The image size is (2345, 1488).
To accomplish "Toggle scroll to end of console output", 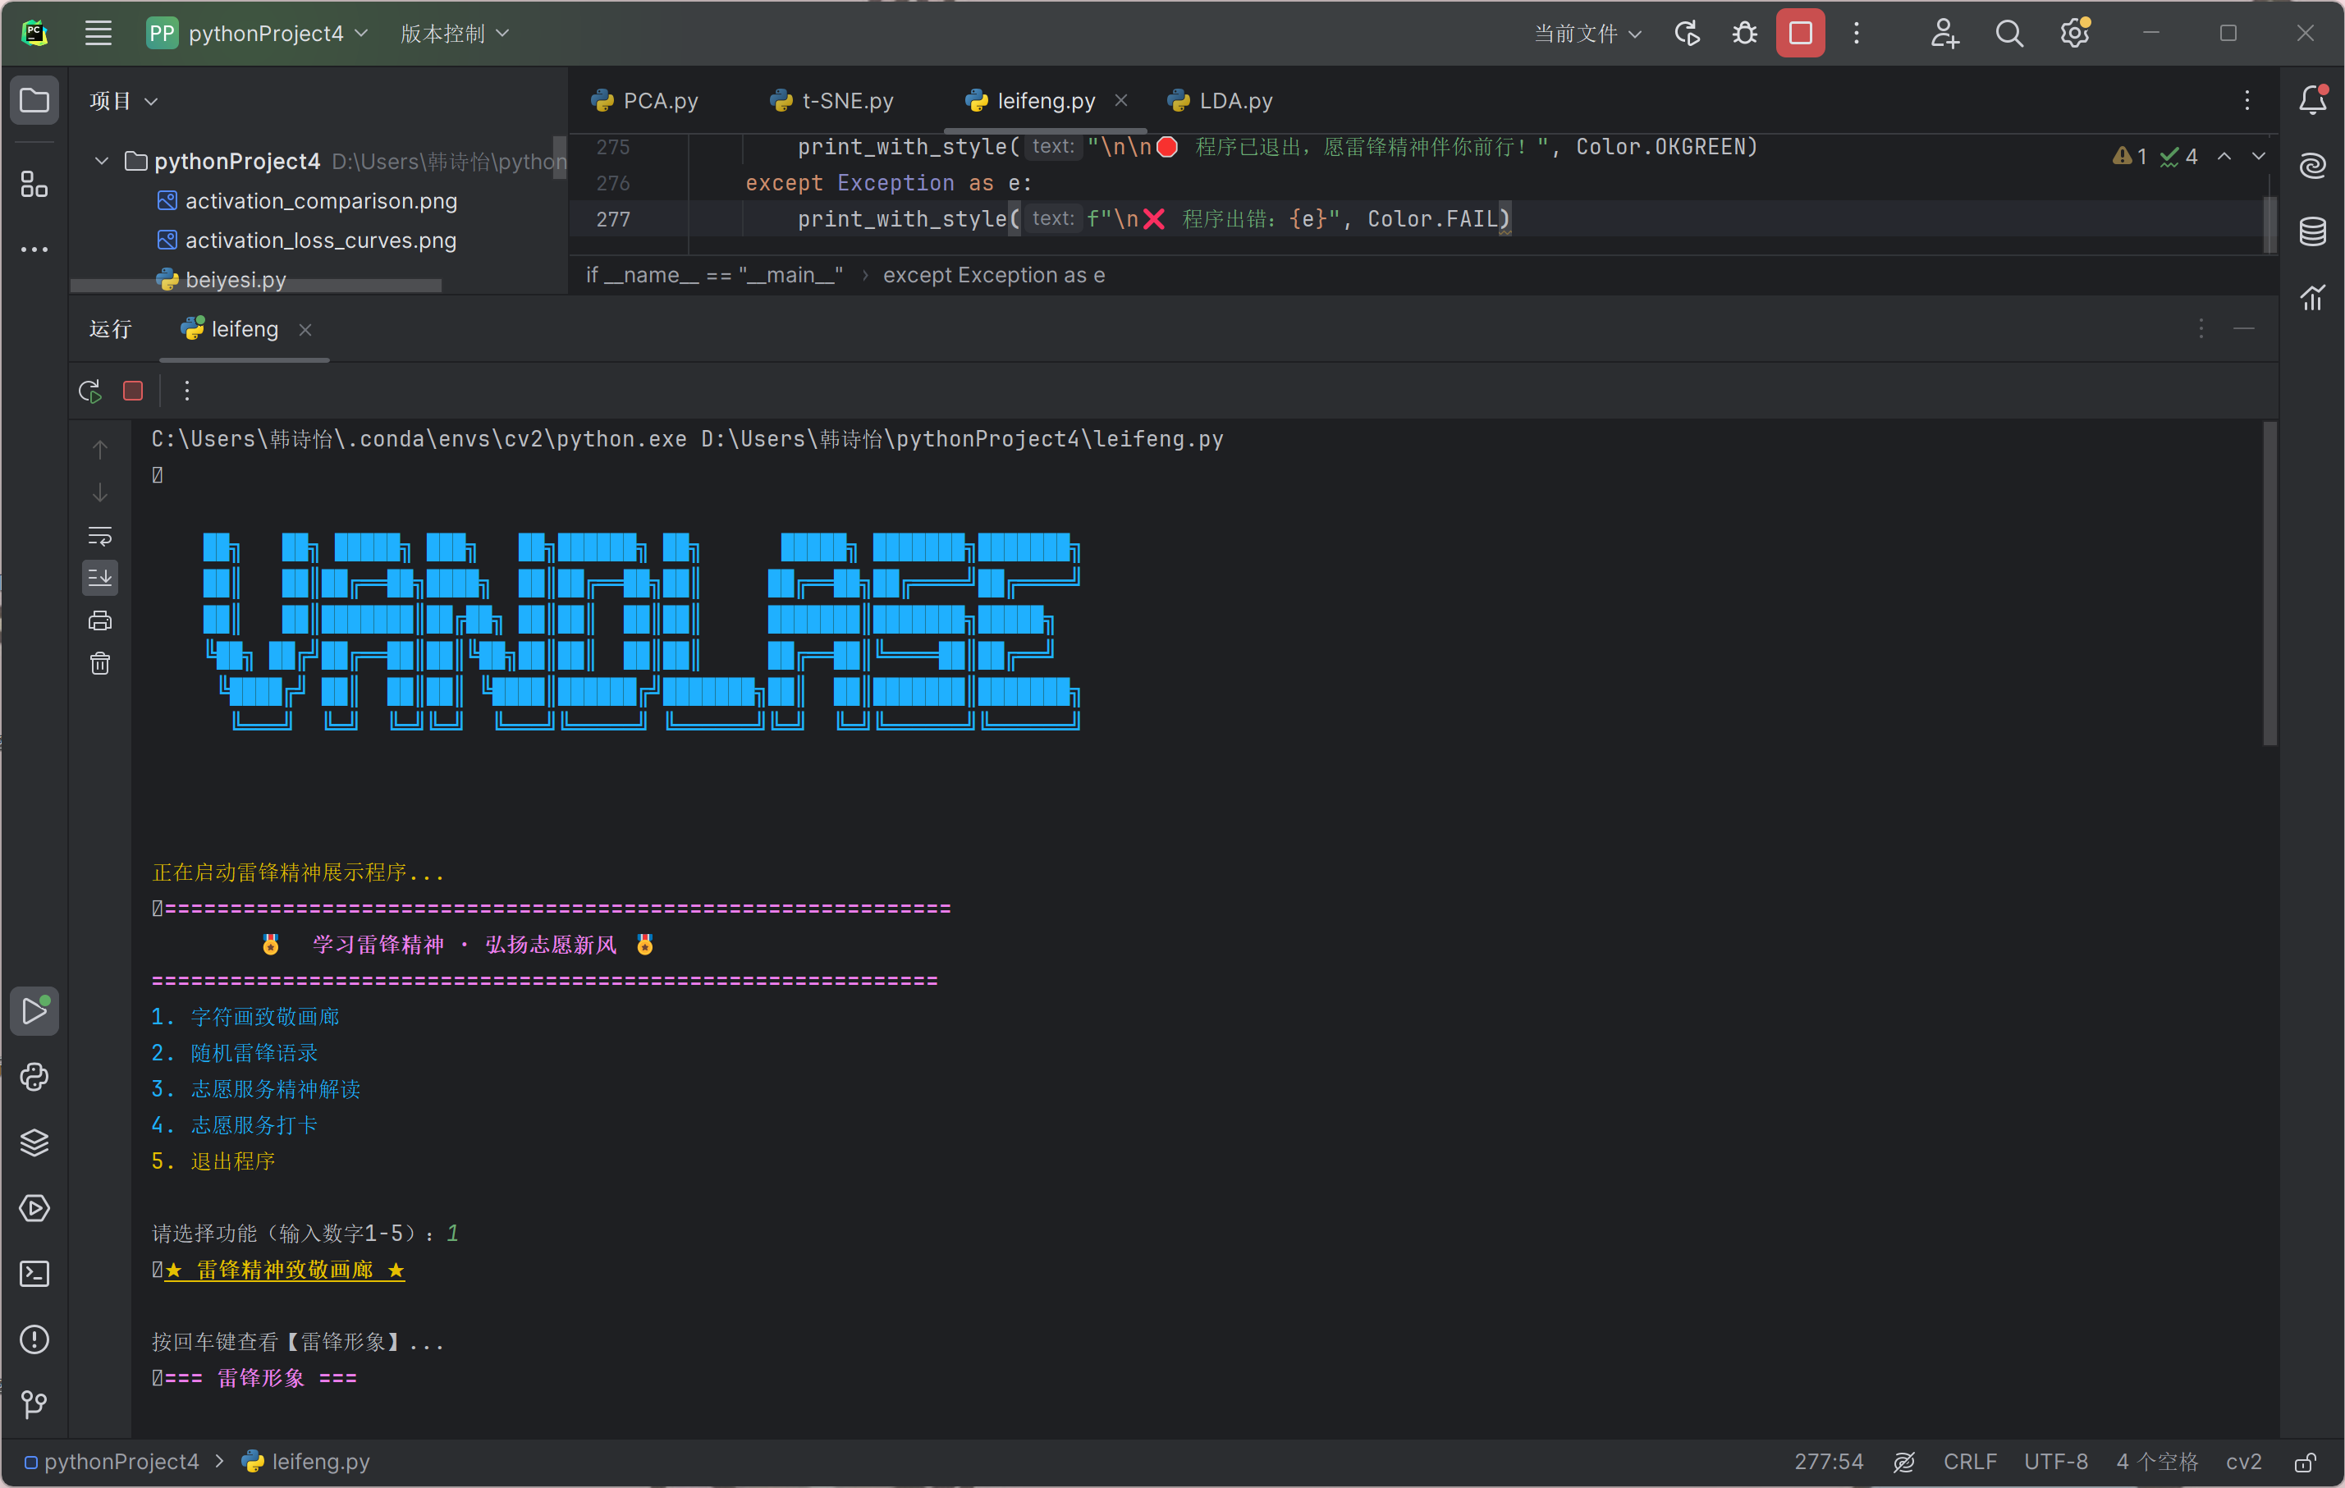I will point(100,579).
